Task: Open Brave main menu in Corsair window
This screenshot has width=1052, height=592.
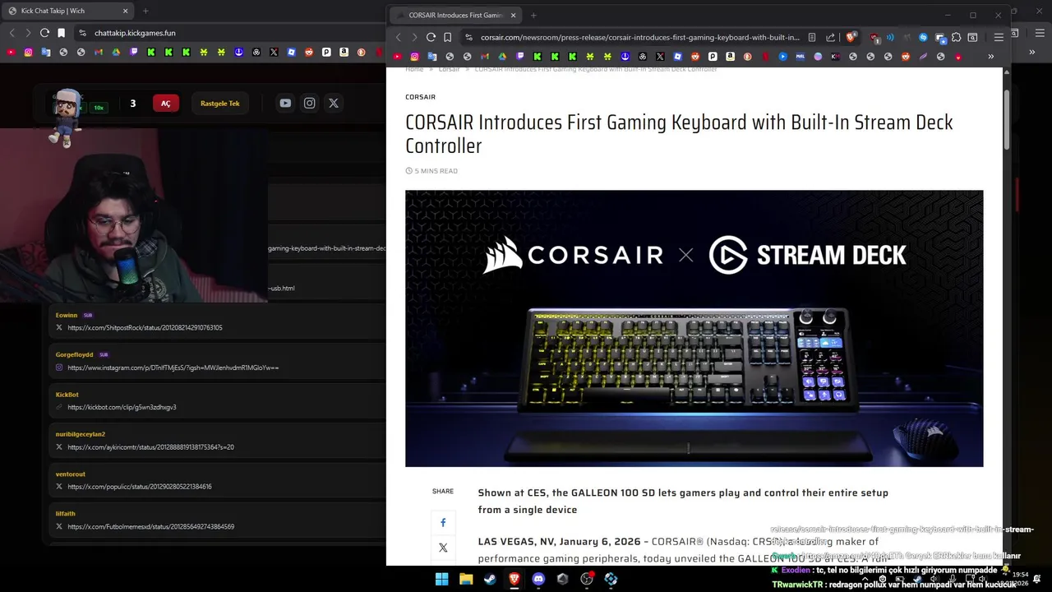Action: [x=999, y=37]
